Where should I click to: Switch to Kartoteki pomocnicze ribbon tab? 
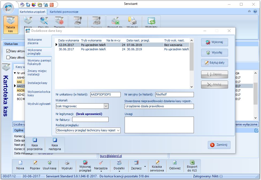[x=64, y=12]
